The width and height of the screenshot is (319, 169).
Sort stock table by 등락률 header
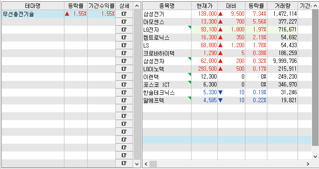256,6
